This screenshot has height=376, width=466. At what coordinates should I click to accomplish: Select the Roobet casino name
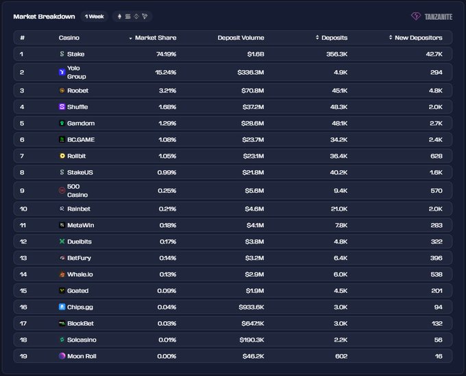tap(77, 91)
